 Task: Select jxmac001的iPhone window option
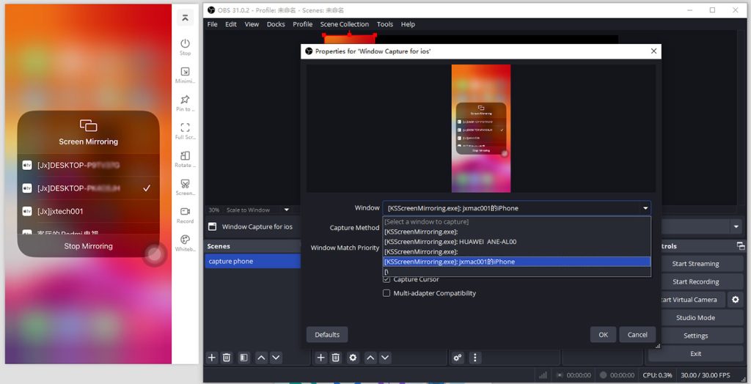[516, 262]
